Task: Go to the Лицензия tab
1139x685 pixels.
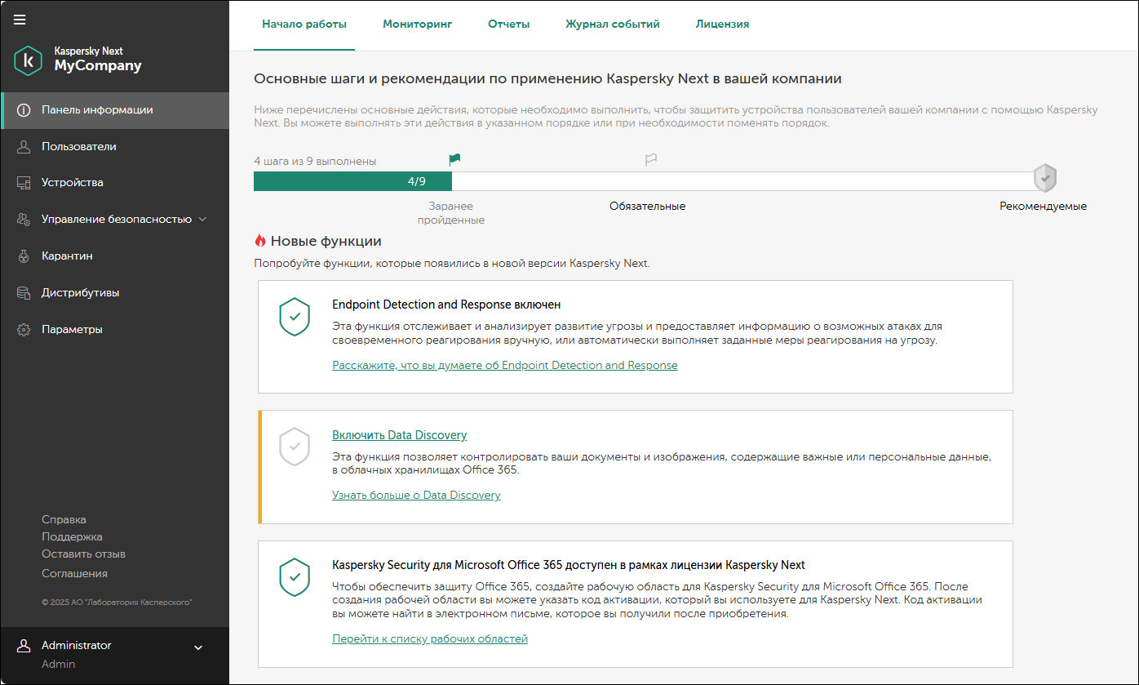Action: click(722, 24)
